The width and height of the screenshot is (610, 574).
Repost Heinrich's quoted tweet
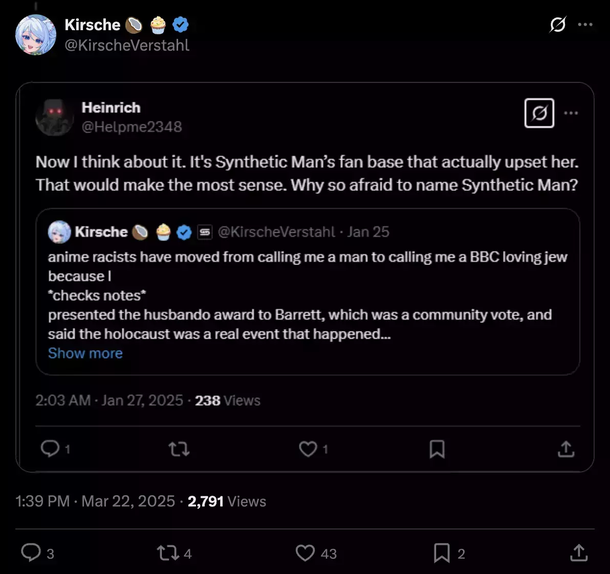(x=179, y=449)
